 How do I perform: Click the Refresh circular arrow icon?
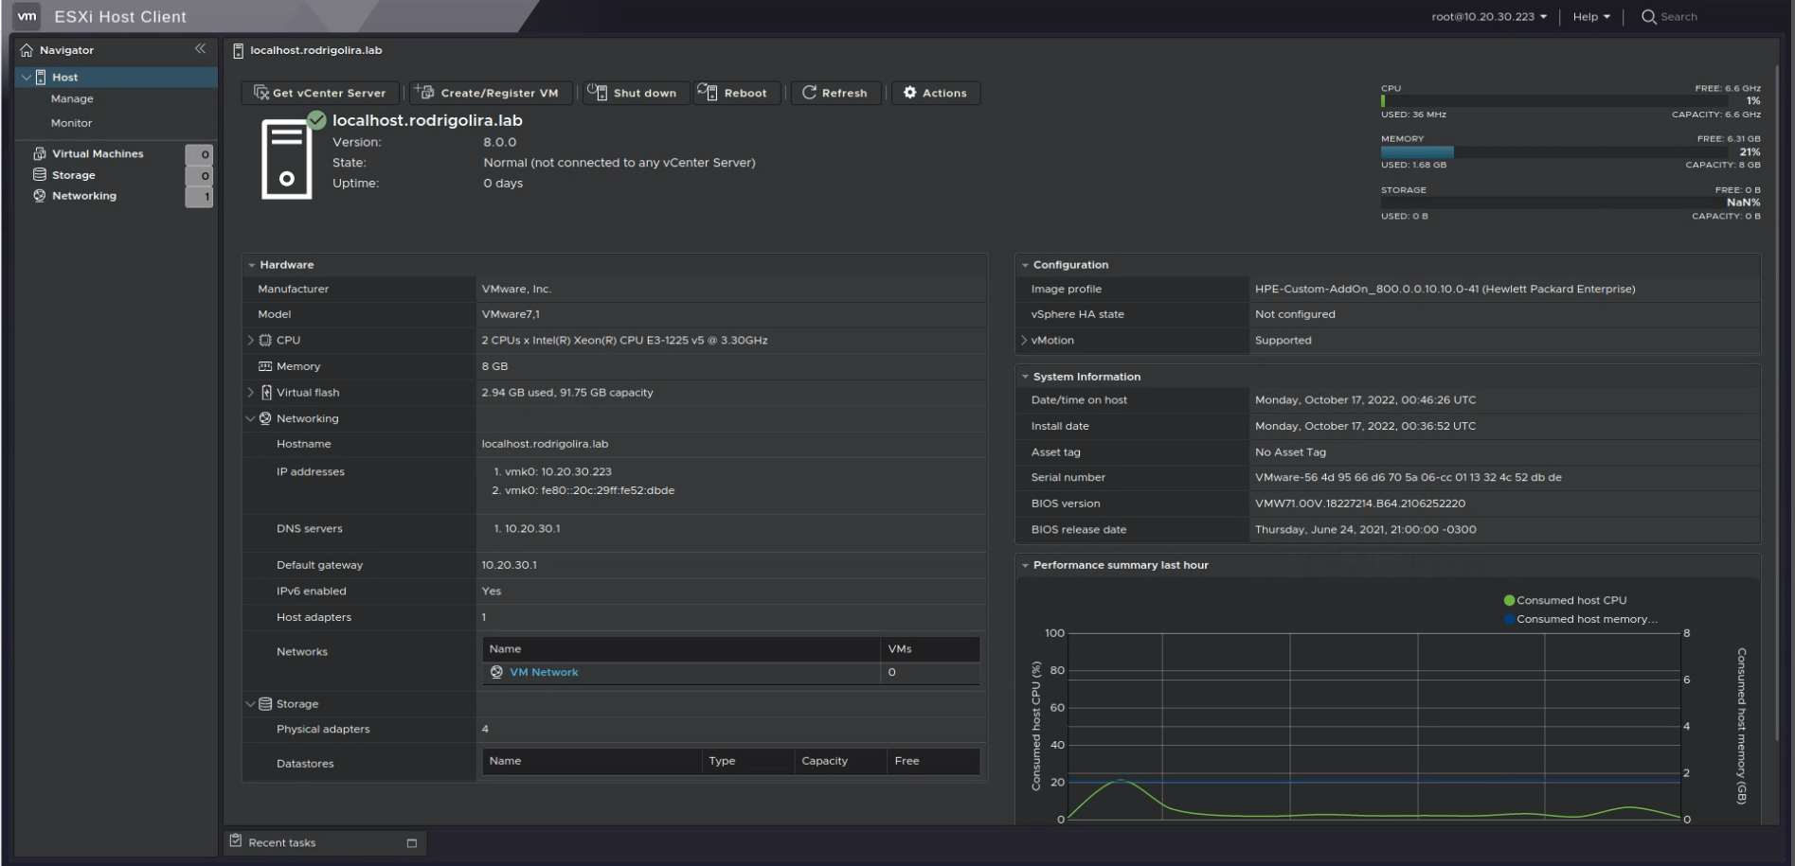point(809,93)
